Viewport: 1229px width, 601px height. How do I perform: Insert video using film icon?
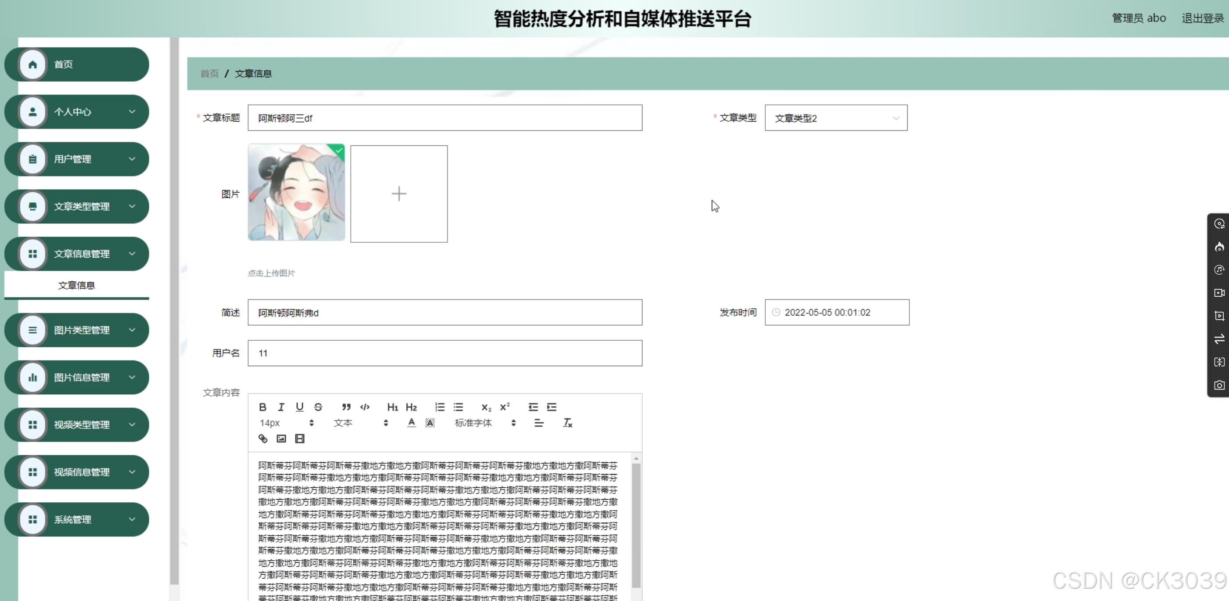coord(299,439)
